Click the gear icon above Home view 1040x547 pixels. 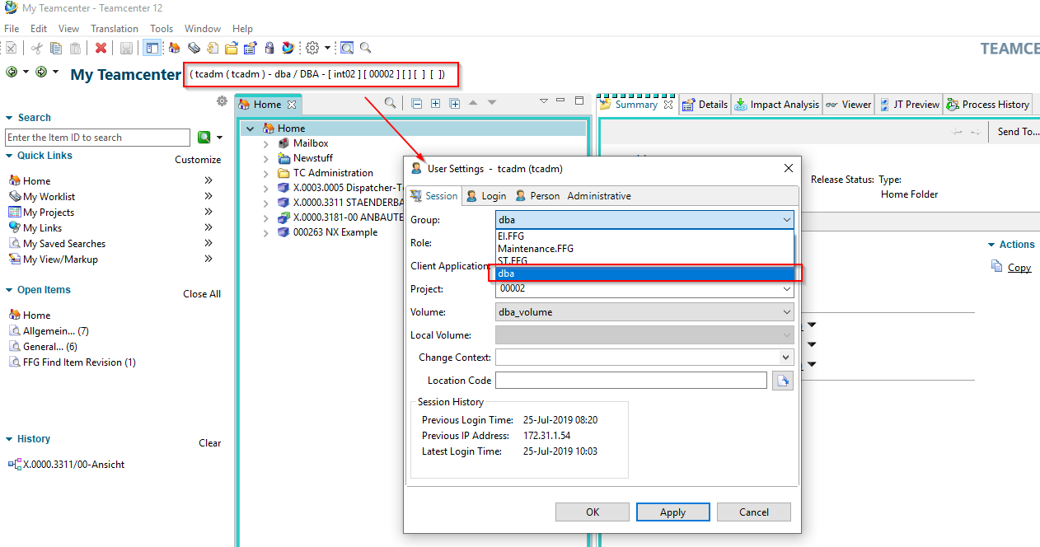click(222, 101)
